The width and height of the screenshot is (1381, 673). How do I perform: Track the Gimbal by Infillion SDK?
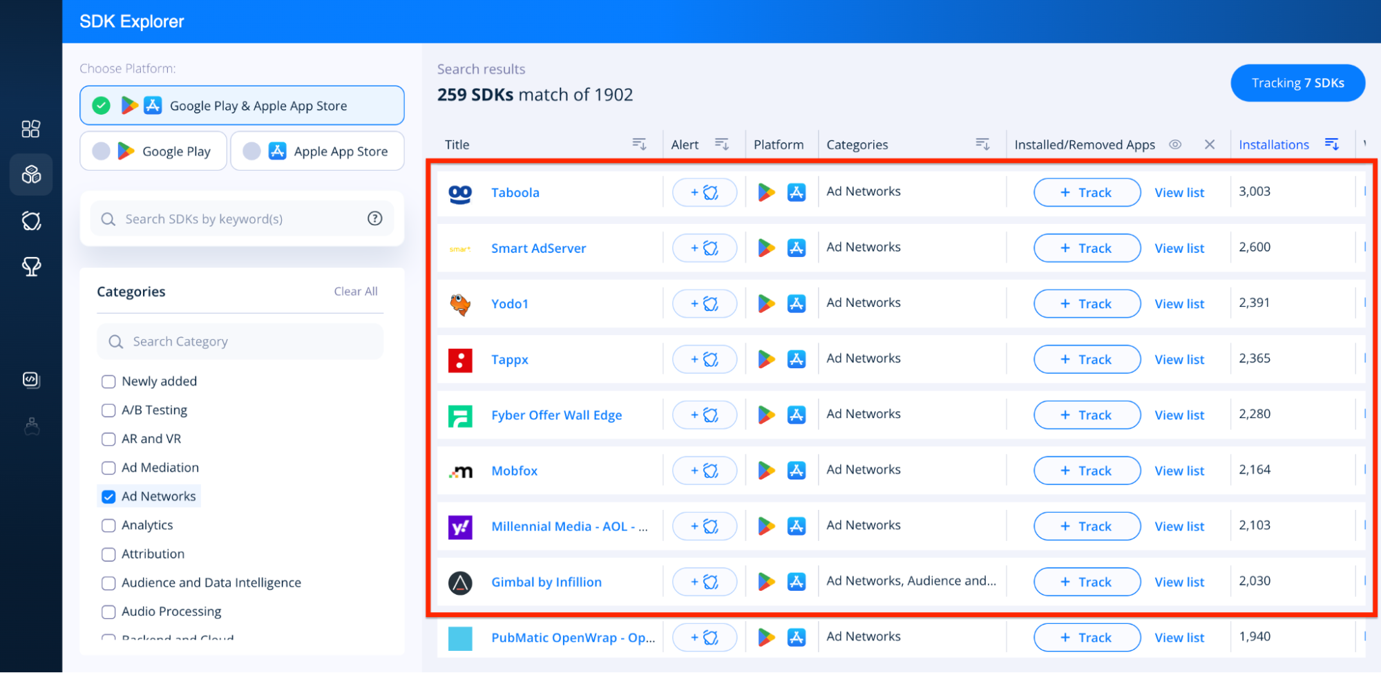(x=1087, y=582)
